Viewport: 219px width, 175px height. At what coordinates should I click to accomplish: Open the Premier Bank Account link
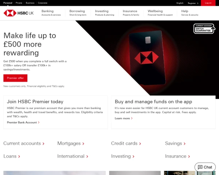[x=22, y=122]
